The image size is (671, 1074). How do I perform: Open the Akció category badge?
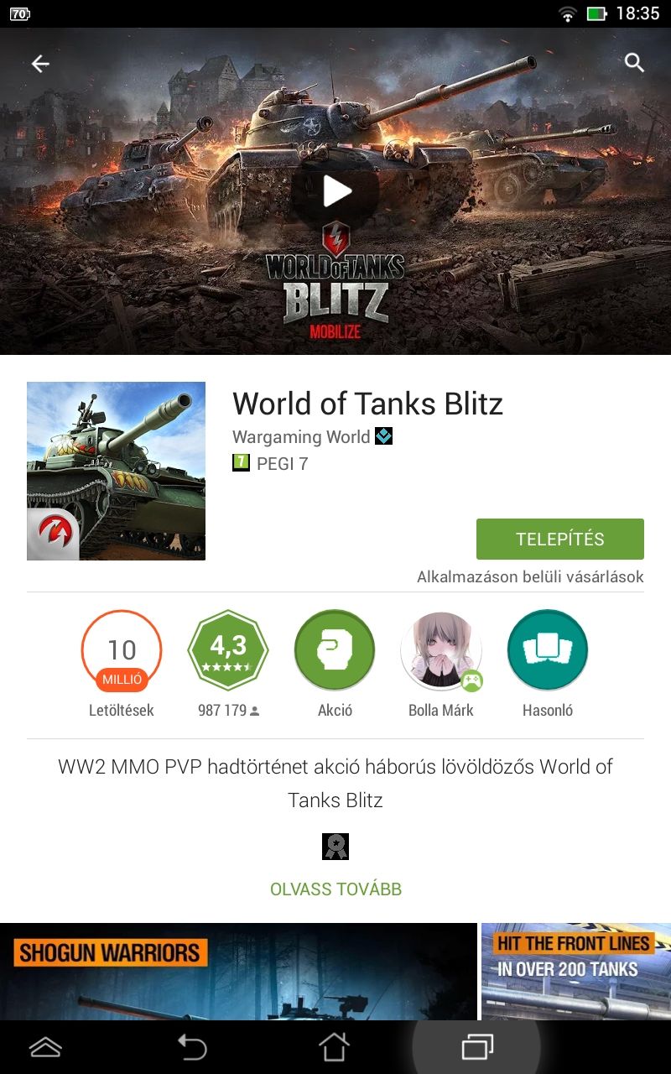click(335, 664)
